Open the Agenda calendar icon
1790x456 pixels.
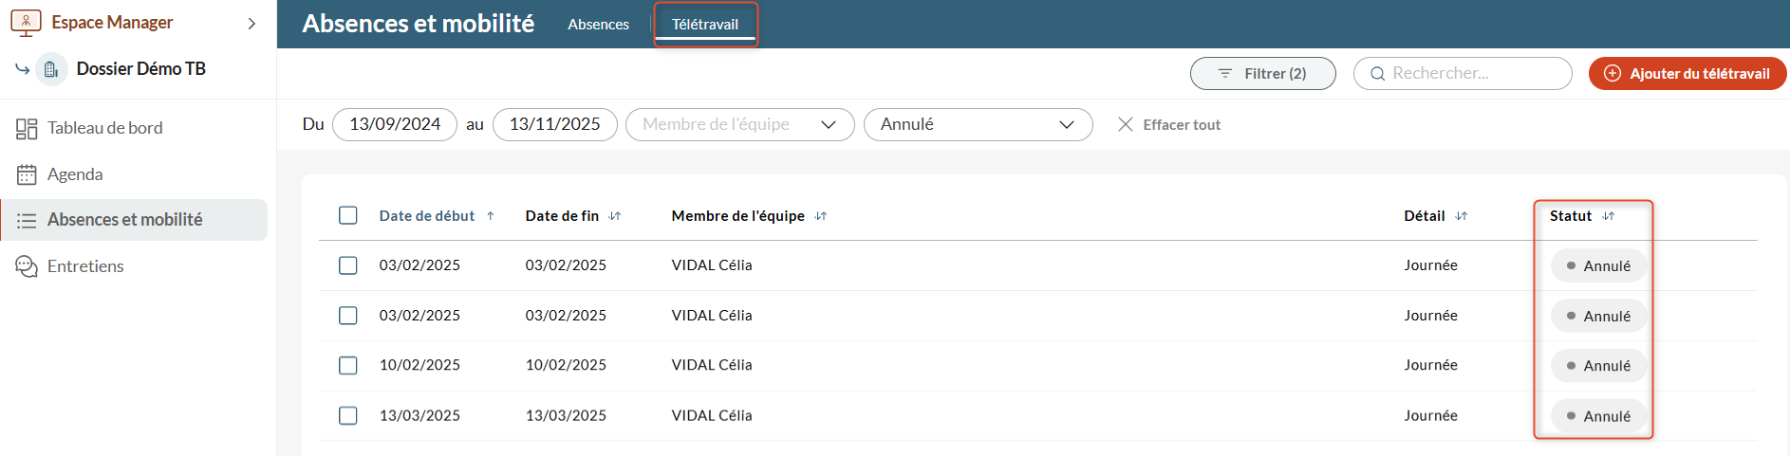pos(27,174)
